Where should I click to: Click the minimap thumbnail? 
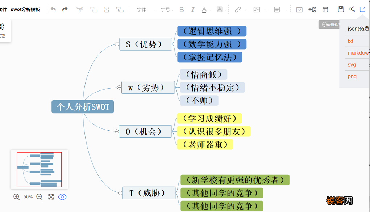(x=39, y=170)
